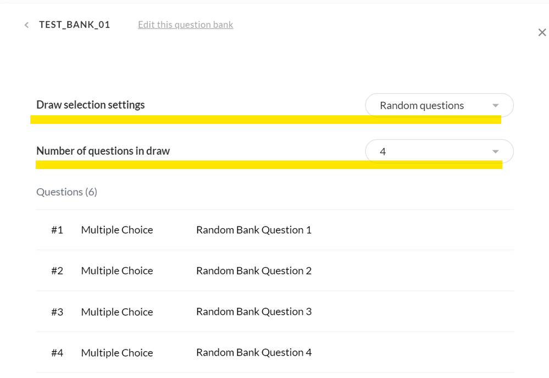Viewport: 549px width, 378px height.
Task: Click the arrow on the 4 dropdown
Action: pyautogui.click(x=495, y=151)
